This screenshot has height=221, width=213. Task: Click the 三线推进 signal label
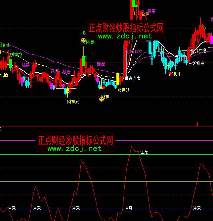(196, 63)
